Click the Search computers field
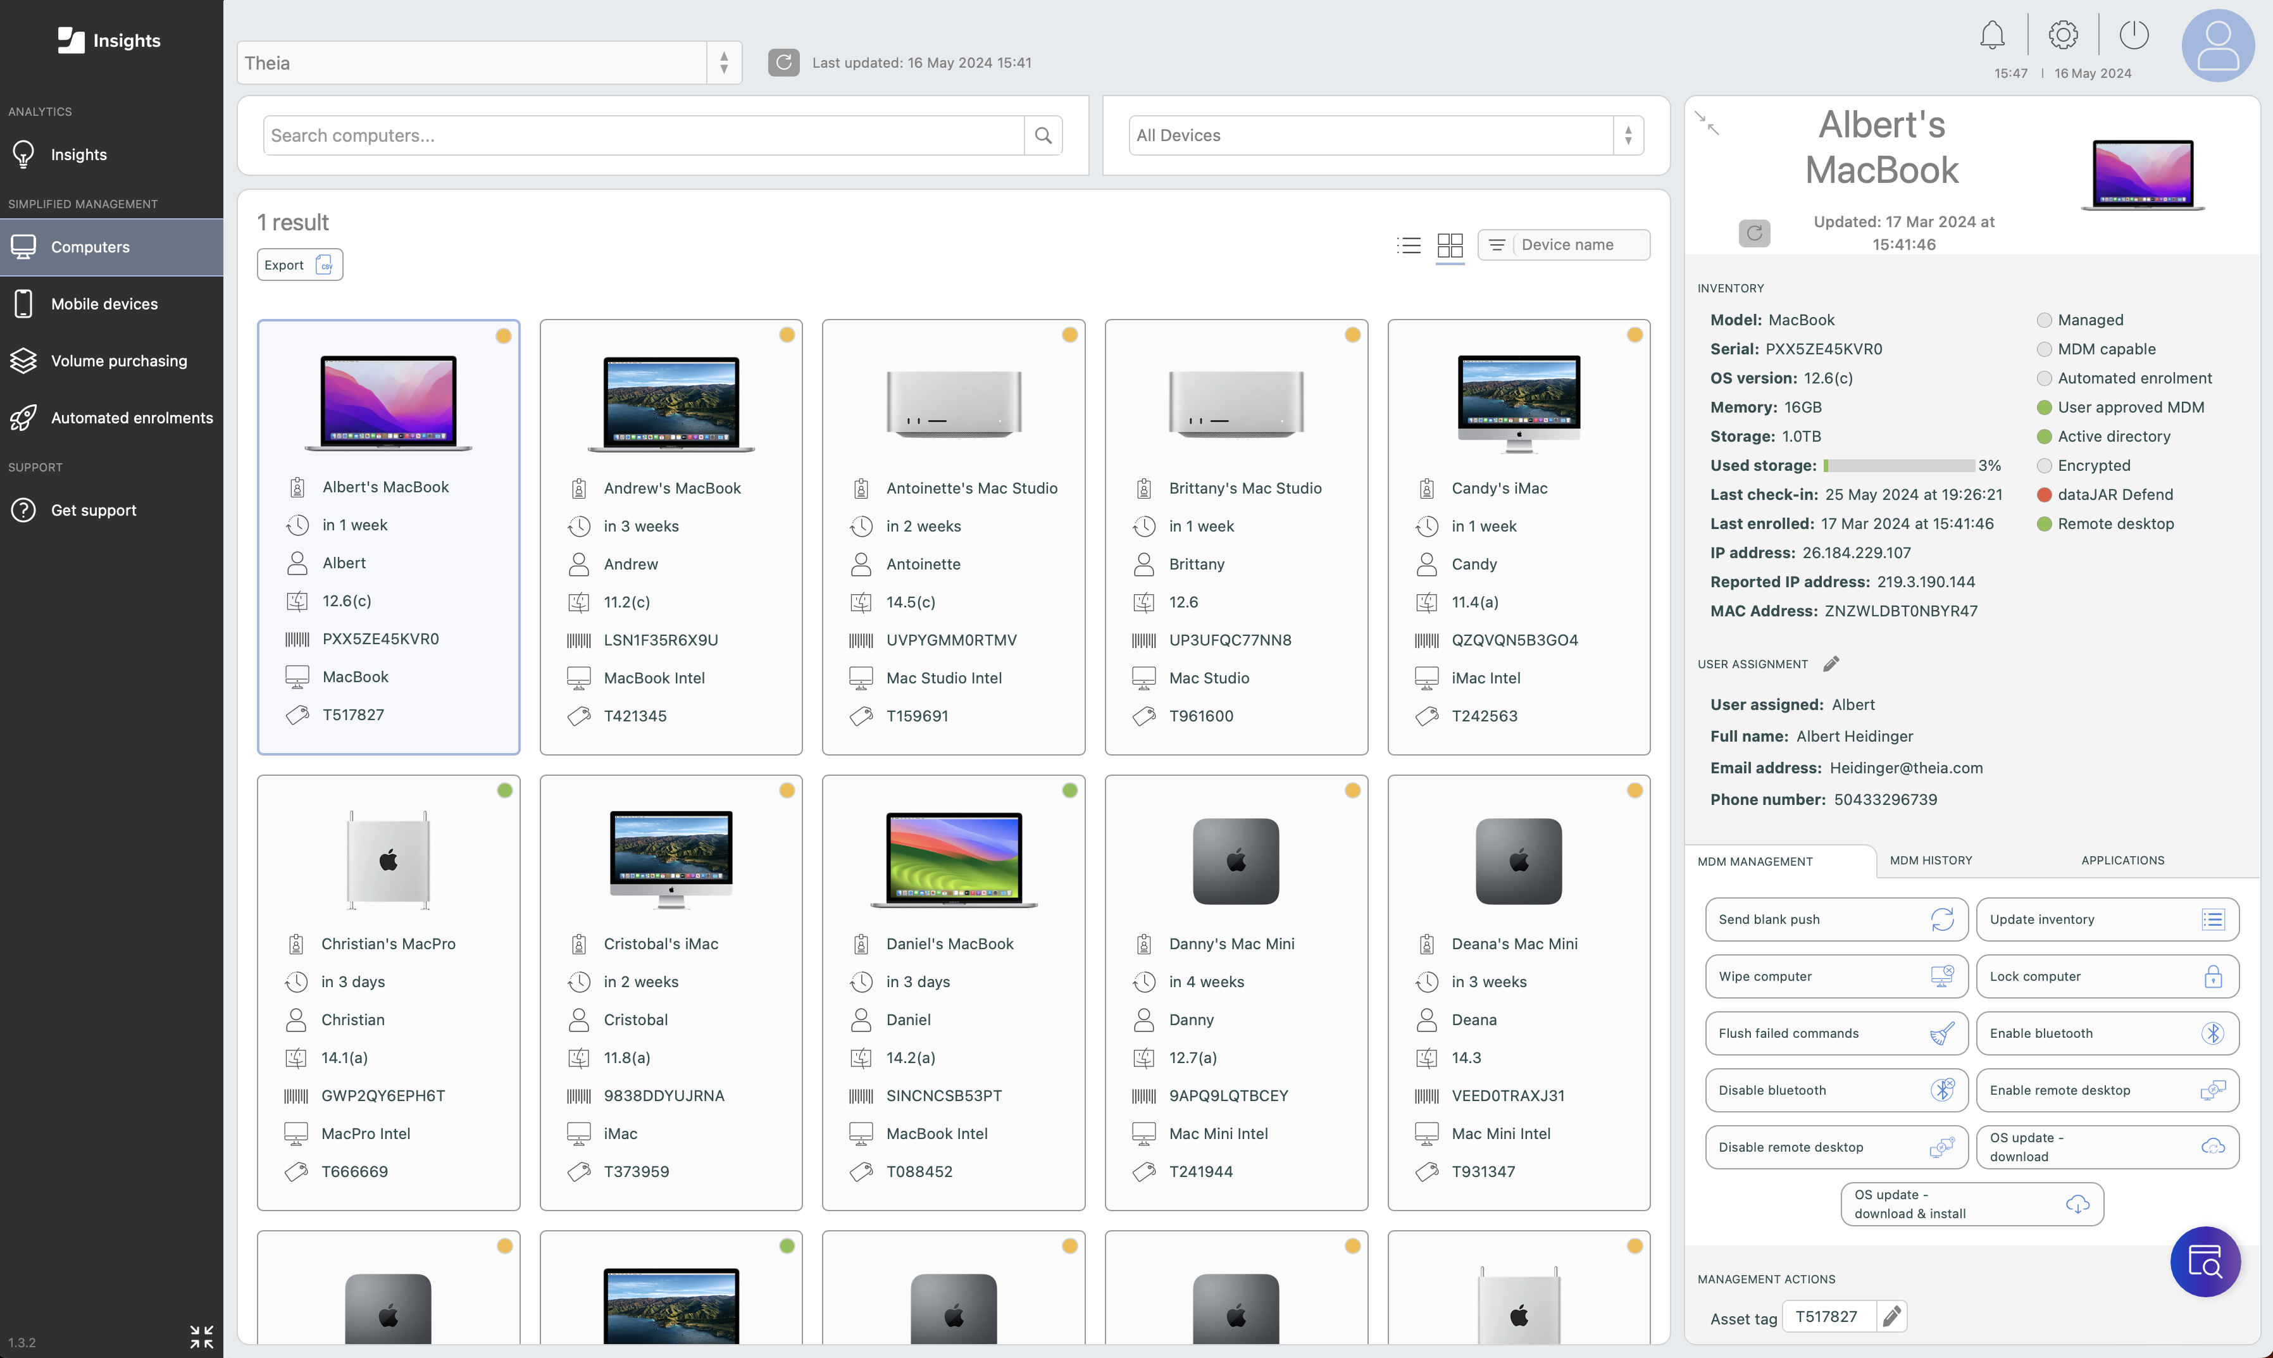2273x1358 pixels. tap(644, 135)
